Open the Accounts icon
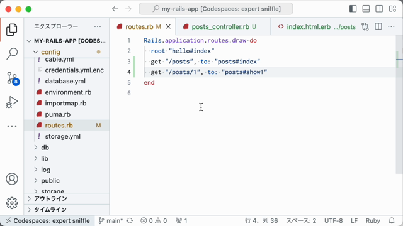403x226 pixels. click(12, 179)
